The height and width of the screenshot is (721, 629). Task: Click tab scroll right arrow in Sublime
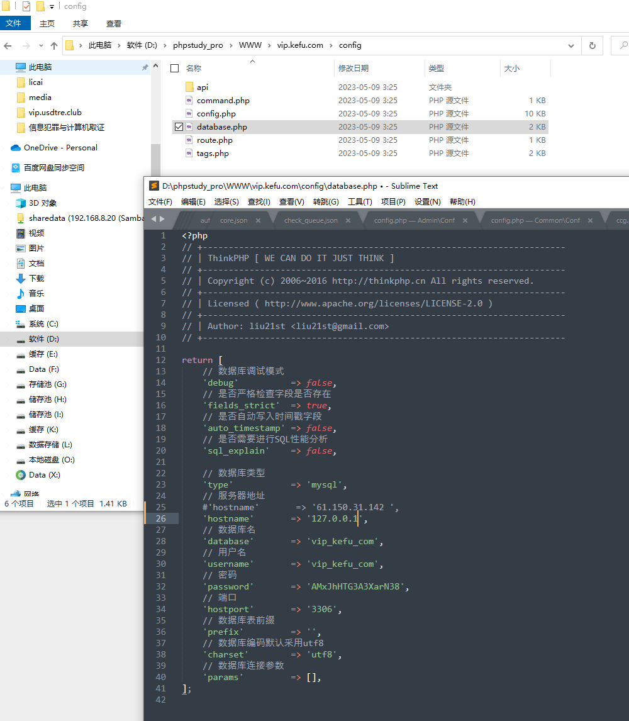tap(162, 219)
